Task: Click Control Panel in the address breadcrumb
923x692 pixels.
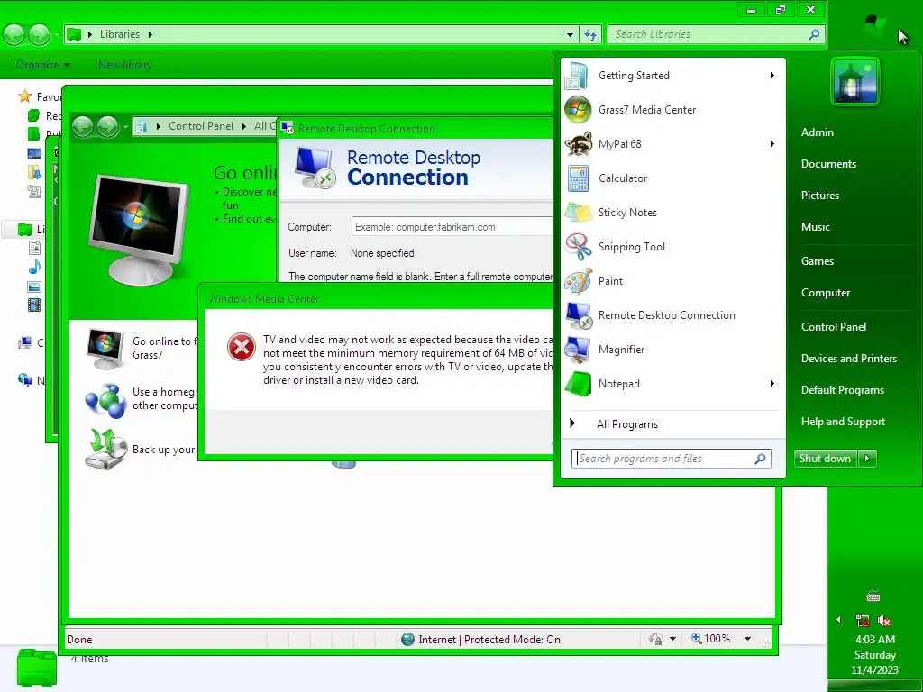Action: click(201, 126)
